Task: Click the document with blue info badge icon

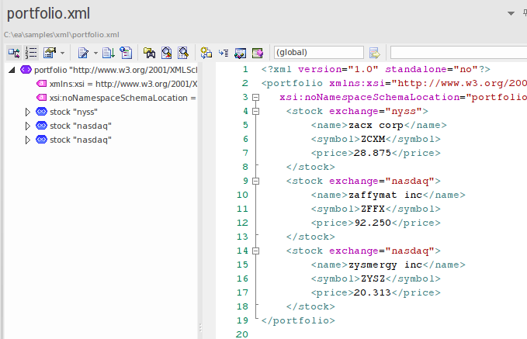Action: (125, 53)
